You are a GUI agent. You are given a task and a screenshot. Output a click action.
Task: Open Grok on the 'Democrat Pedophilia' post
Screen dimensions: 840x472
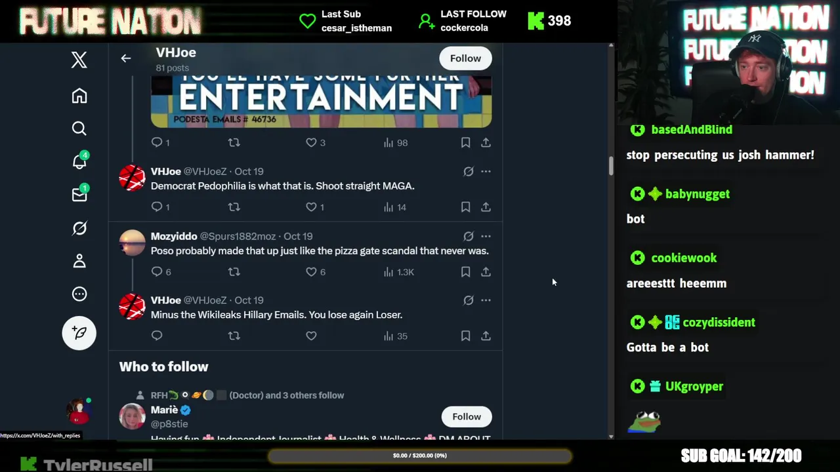click(469, 171)
